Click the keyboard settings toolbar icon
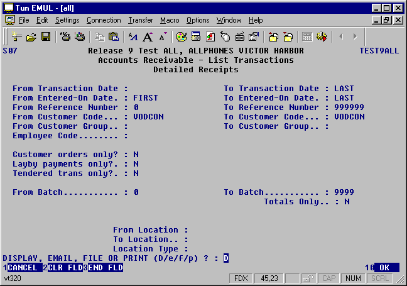The height and width of the screenshot is (286, 407). [x=239, y=37]
